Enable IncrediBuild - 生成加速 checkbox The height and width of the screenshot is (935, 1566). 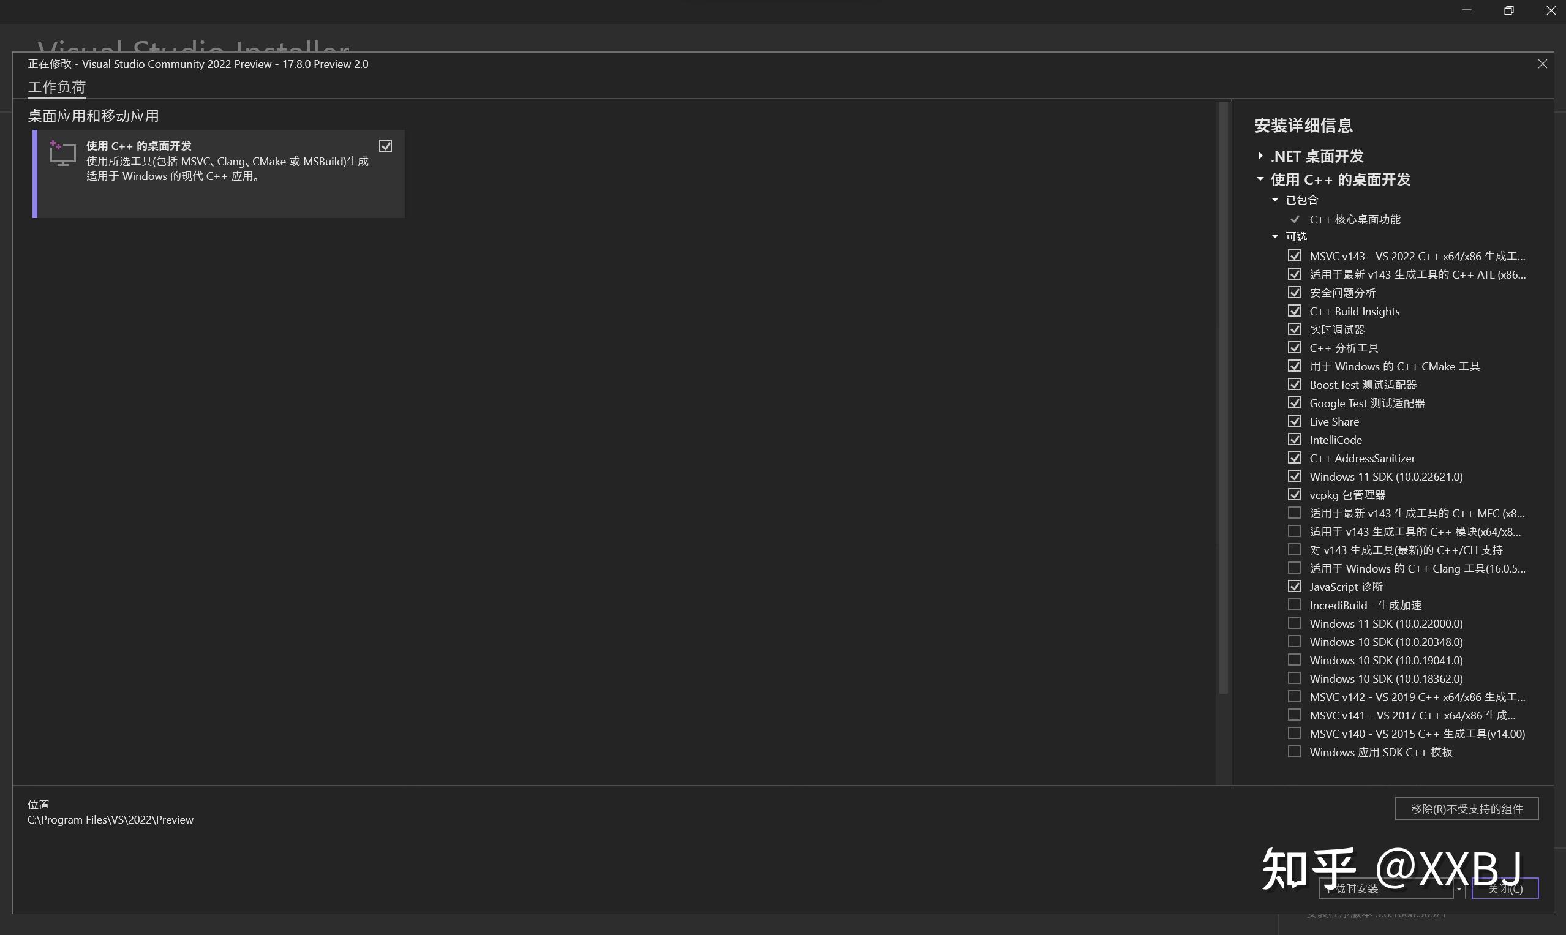1293,605
